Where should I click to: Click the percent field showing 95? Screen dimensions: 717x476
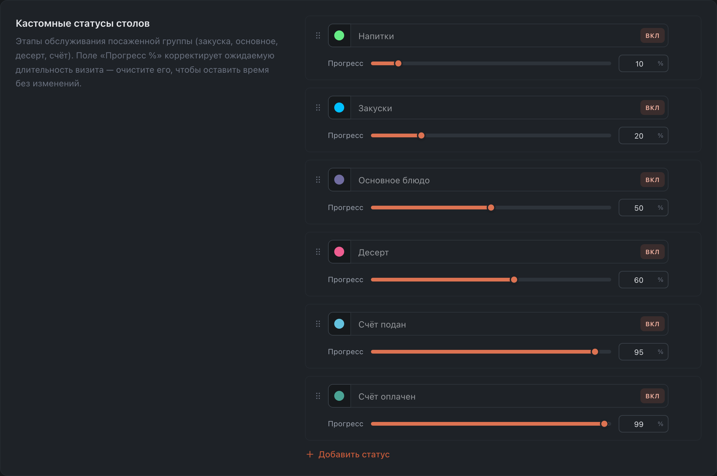(643, 352)
